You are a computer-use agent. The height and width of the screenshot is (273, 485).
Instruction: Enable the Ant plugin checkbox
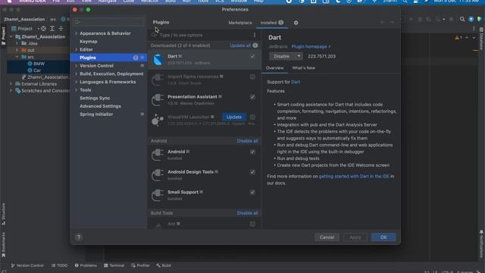point(252,224)
